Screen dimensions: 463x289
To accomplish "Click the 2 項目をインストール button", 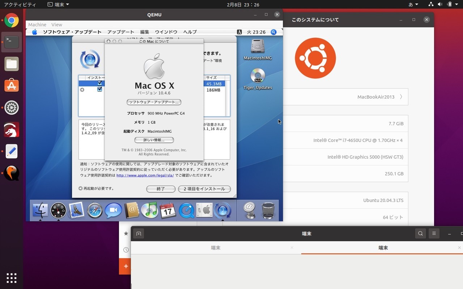I will (204, 189).
